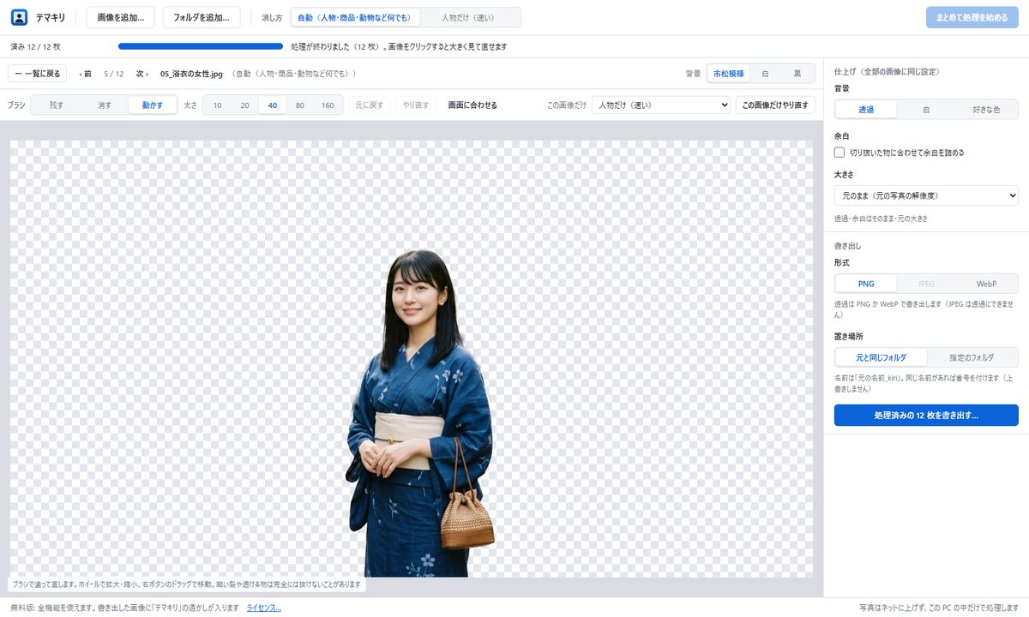
Task: Select the 動かす brush mode
Action: tap(153, 105)
